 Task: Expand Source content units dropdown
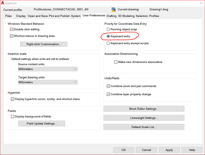48,69
